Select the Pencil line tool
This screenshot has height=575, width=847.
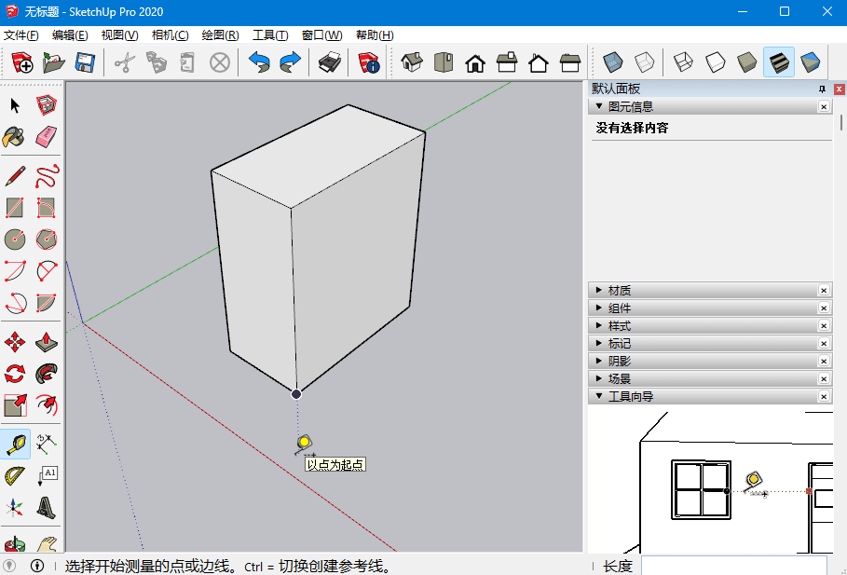click(x=15, y=177)
